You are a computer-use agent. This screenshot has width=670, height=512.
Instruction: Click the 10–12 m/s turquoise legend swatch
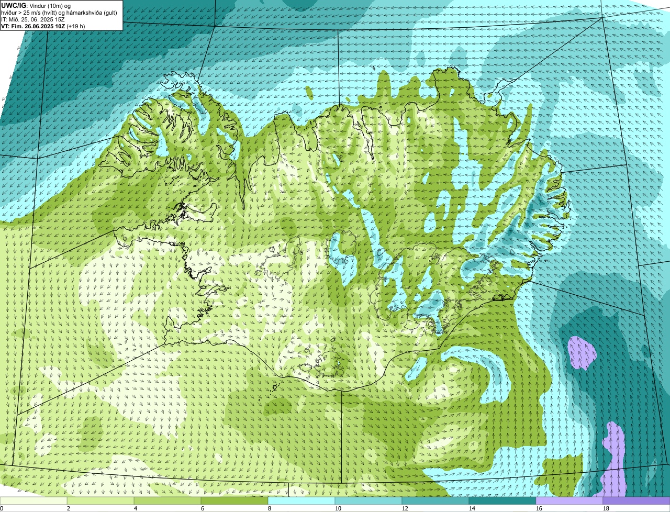click(368, 501)
